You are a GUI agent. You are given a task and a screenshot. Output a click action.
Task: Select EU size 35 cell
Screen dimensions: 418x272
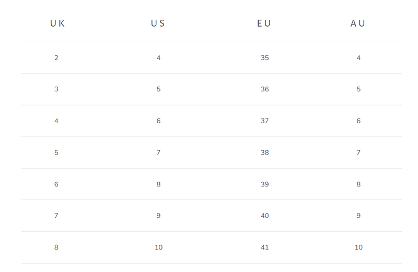pos(264,58)
